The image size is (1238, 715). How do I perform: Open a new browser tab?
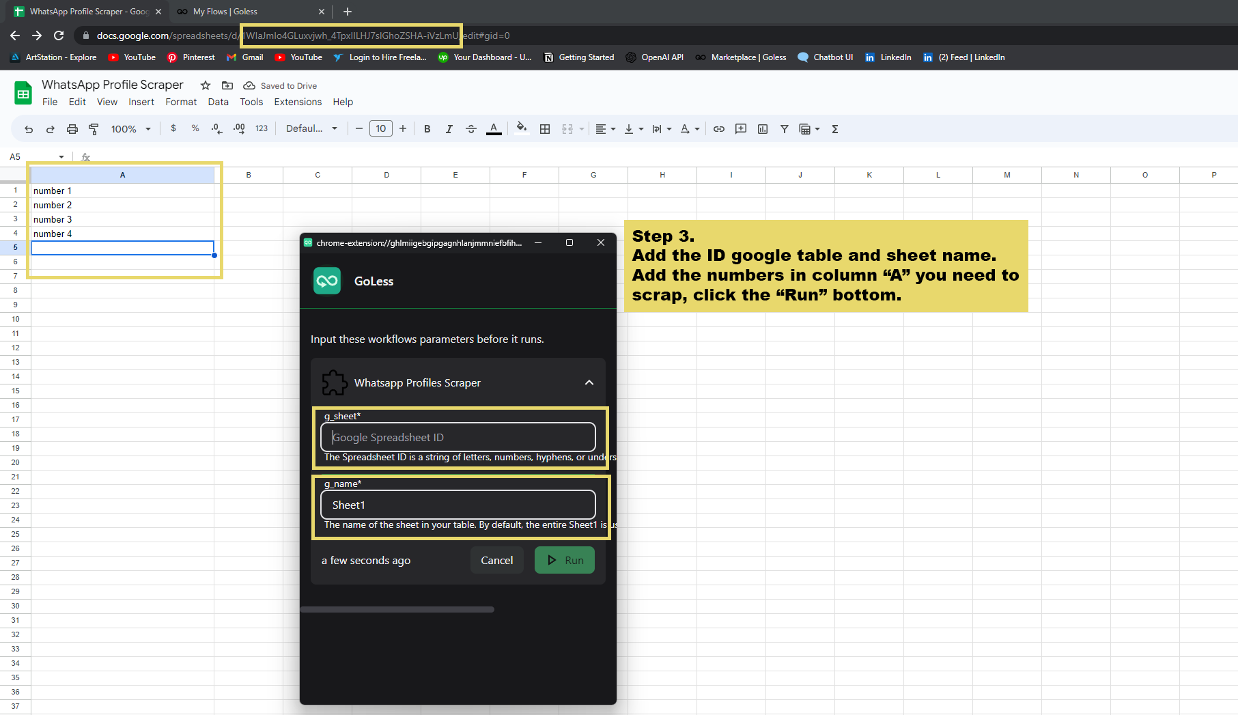[348, 12]
